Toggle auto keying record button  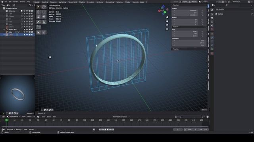(94, 129)
